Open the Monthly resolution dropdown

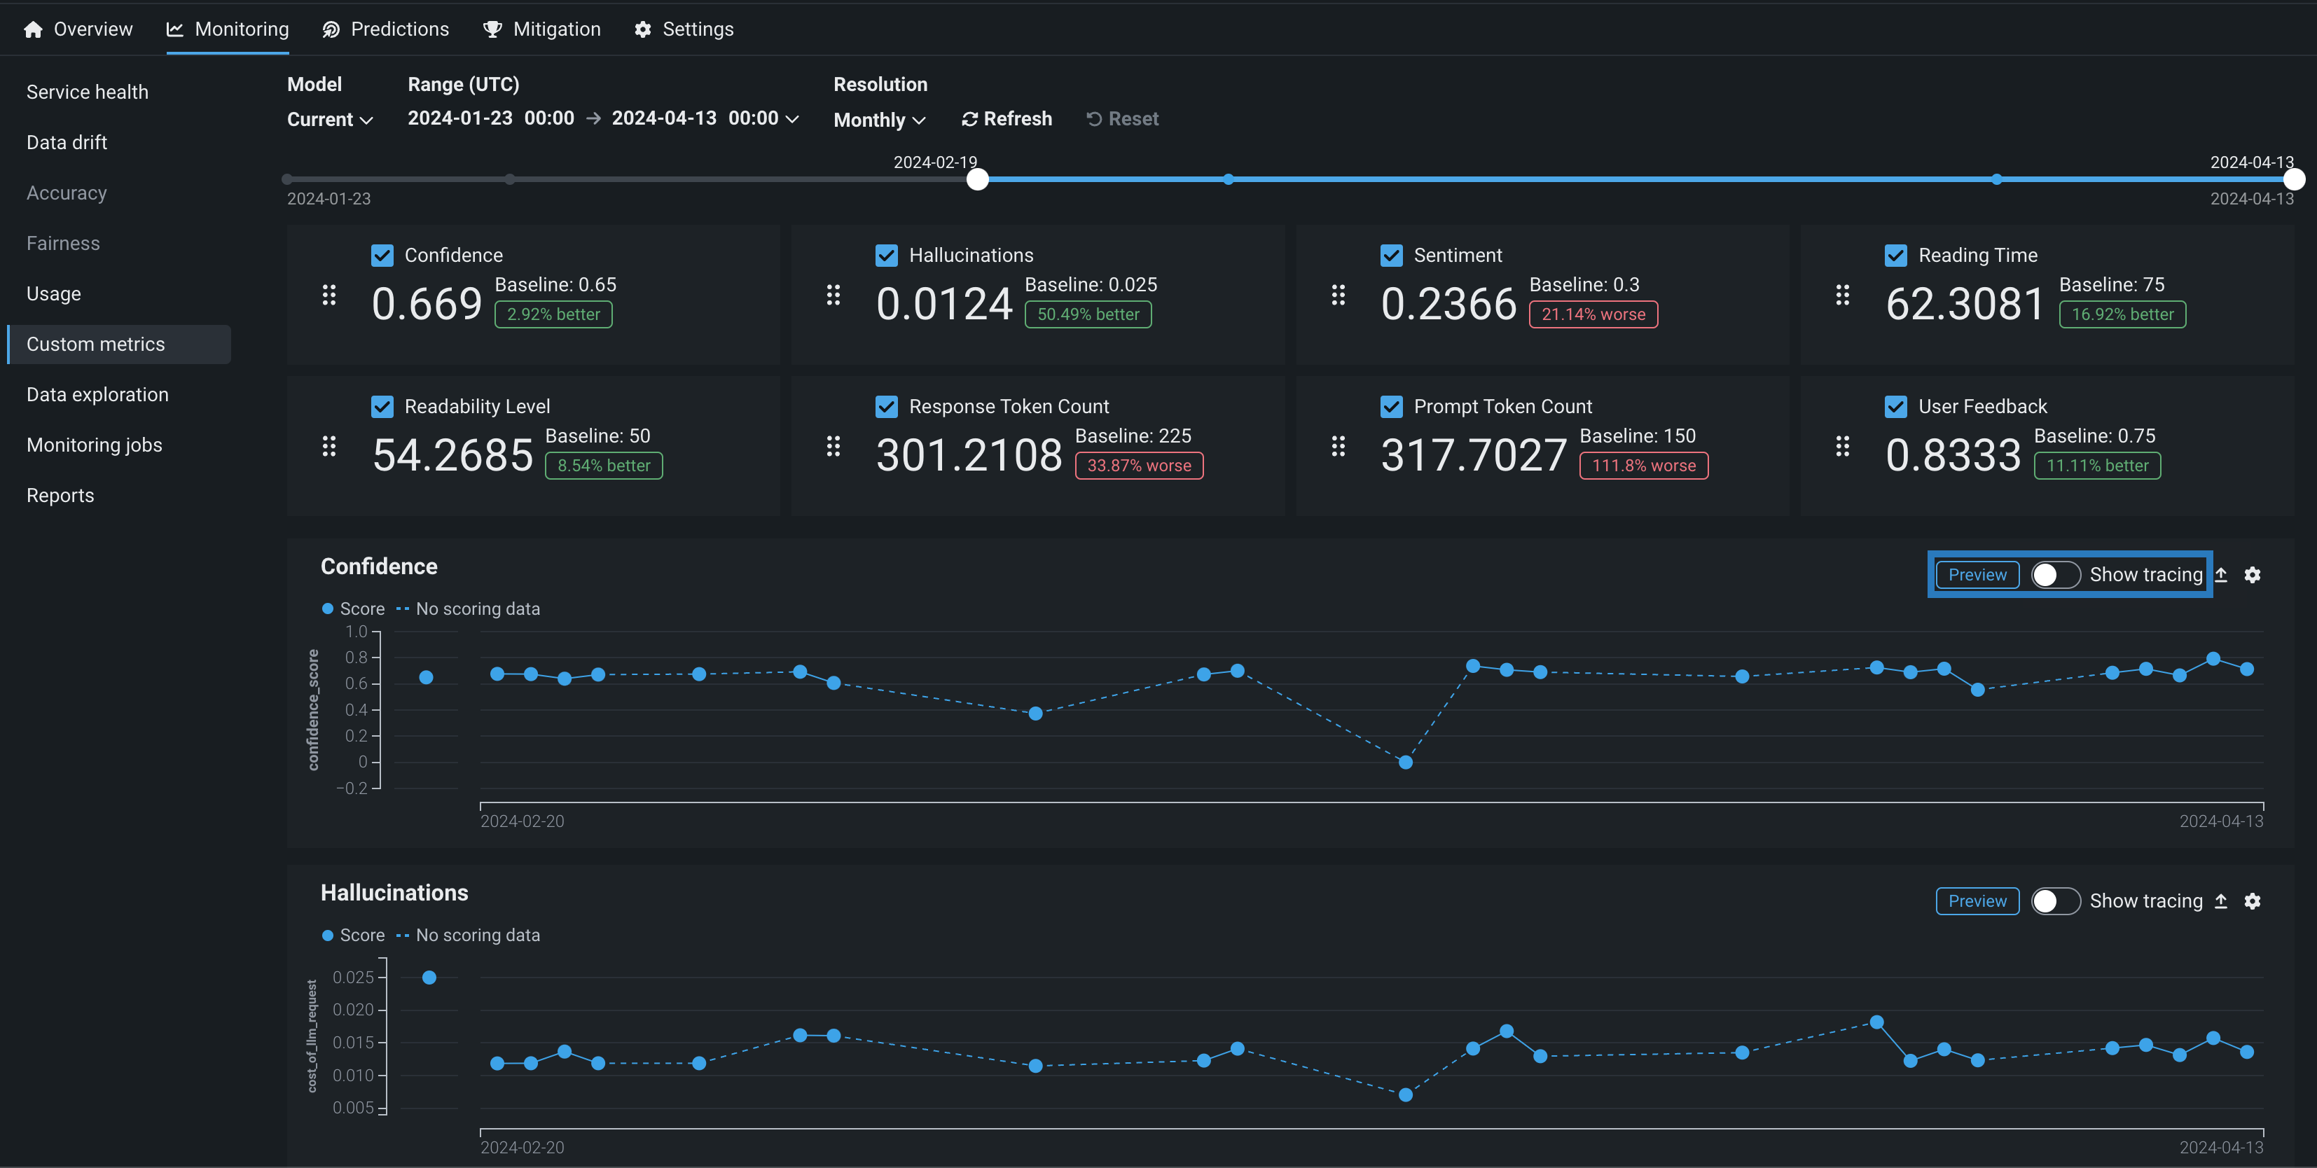[879, 120]
